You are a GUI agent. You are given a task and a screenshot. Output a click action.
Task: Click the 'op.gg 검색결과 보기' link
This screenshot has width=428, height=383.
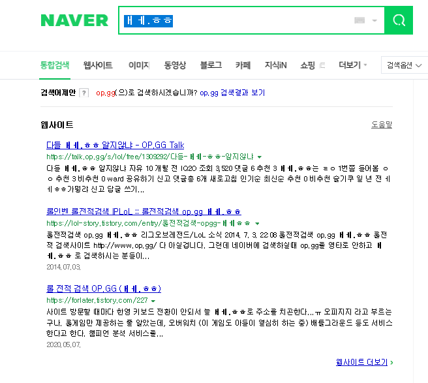pyautogui.click(x=232, y=93)
